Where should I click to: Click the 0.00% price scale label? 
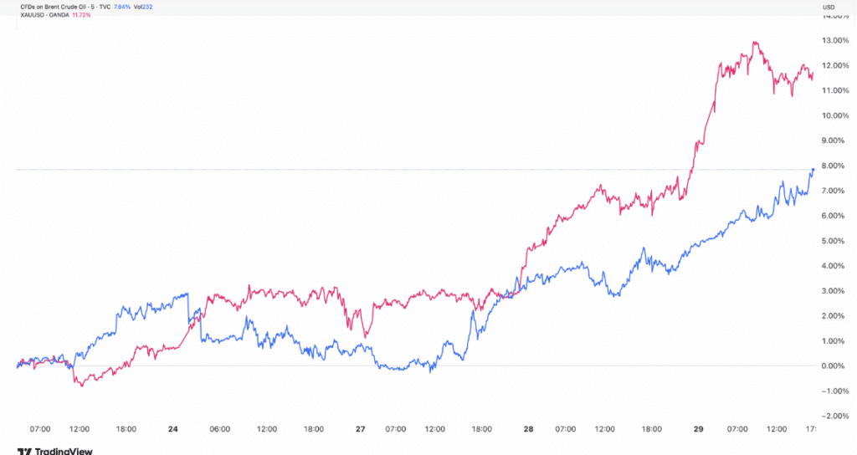[x=837, y=366]
